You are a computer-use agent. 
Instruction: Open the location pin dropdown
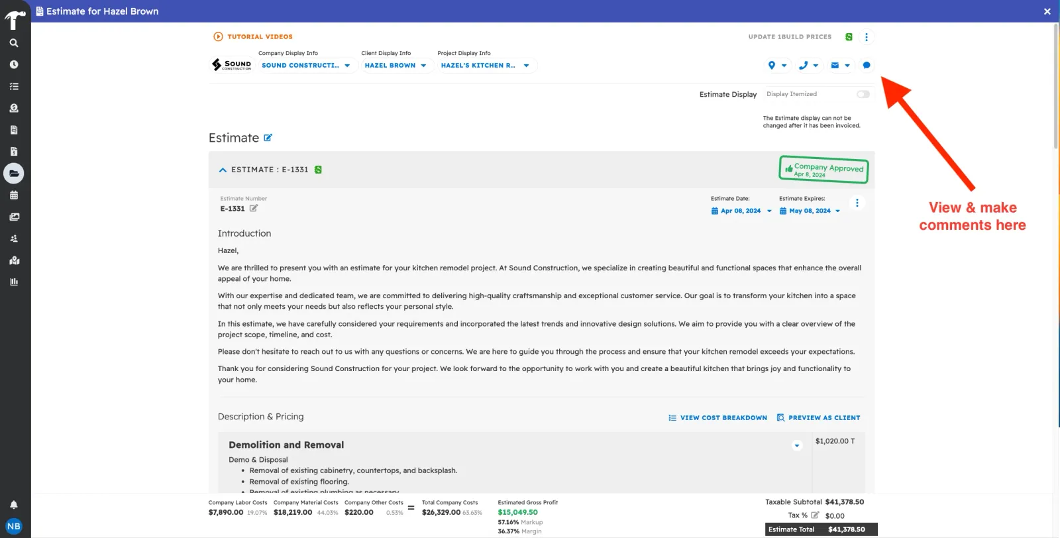click(x=777, y=66)
